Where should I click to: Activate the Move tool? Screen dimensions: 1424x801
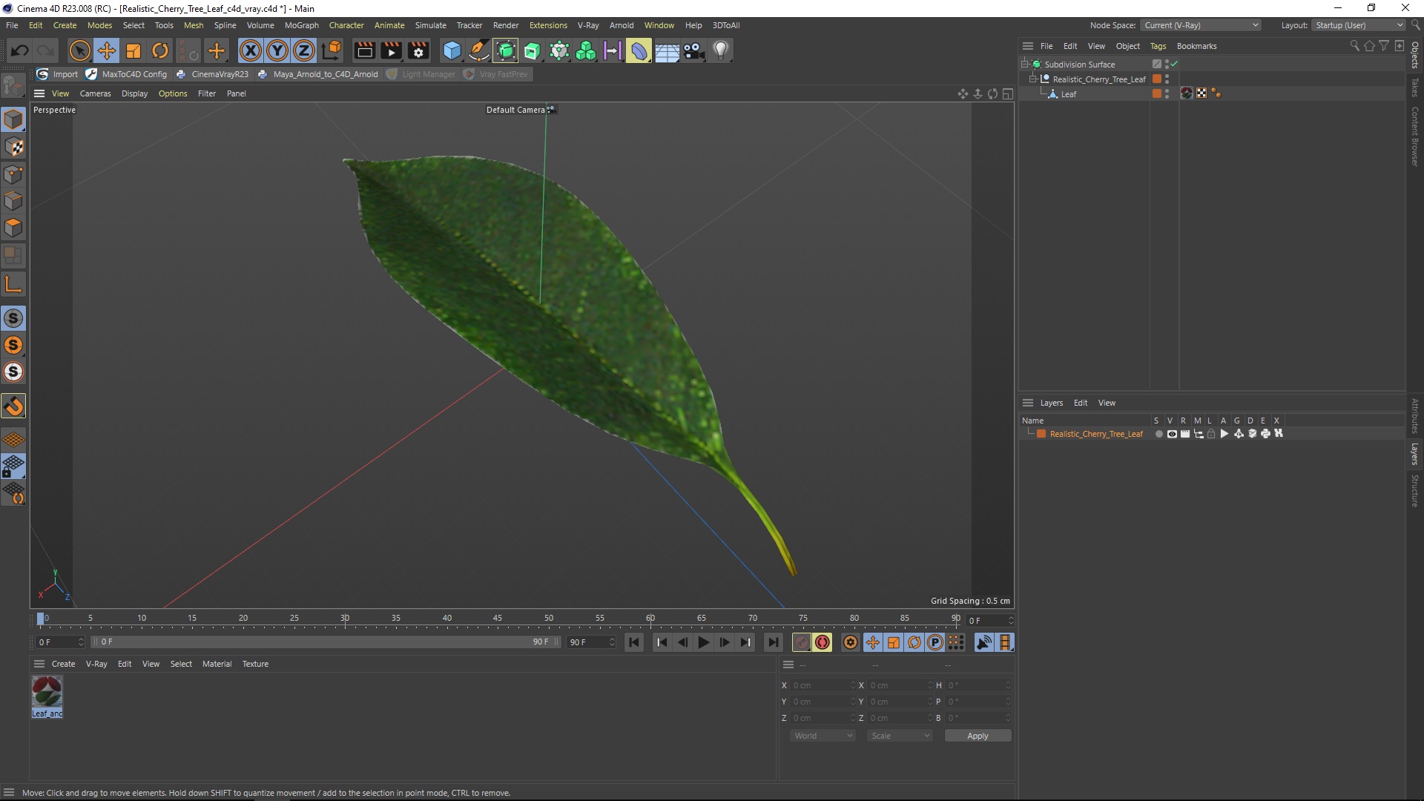click(x=106, y=50)
